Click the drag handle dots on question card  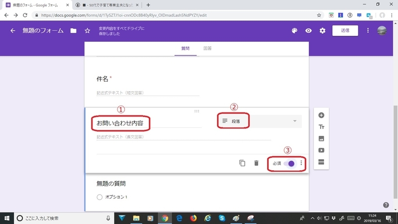click(x=197, y=111)
